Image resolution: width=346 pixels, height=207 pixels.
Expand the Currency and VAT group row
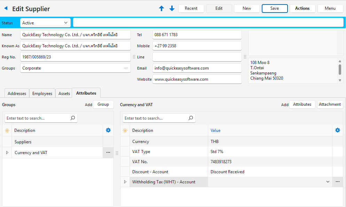pyautogui.click(x=7, y=153)
